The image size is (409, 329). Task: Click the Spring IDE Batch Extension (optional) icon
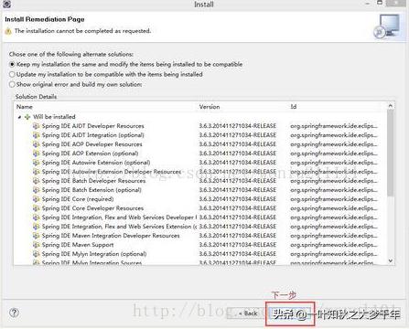click(37, 190)
